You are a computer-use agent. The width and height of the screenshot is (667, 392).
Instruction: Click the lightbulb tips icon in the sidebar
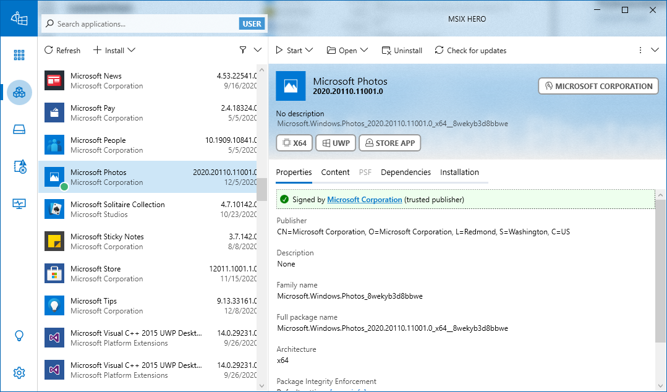[19, 336]
